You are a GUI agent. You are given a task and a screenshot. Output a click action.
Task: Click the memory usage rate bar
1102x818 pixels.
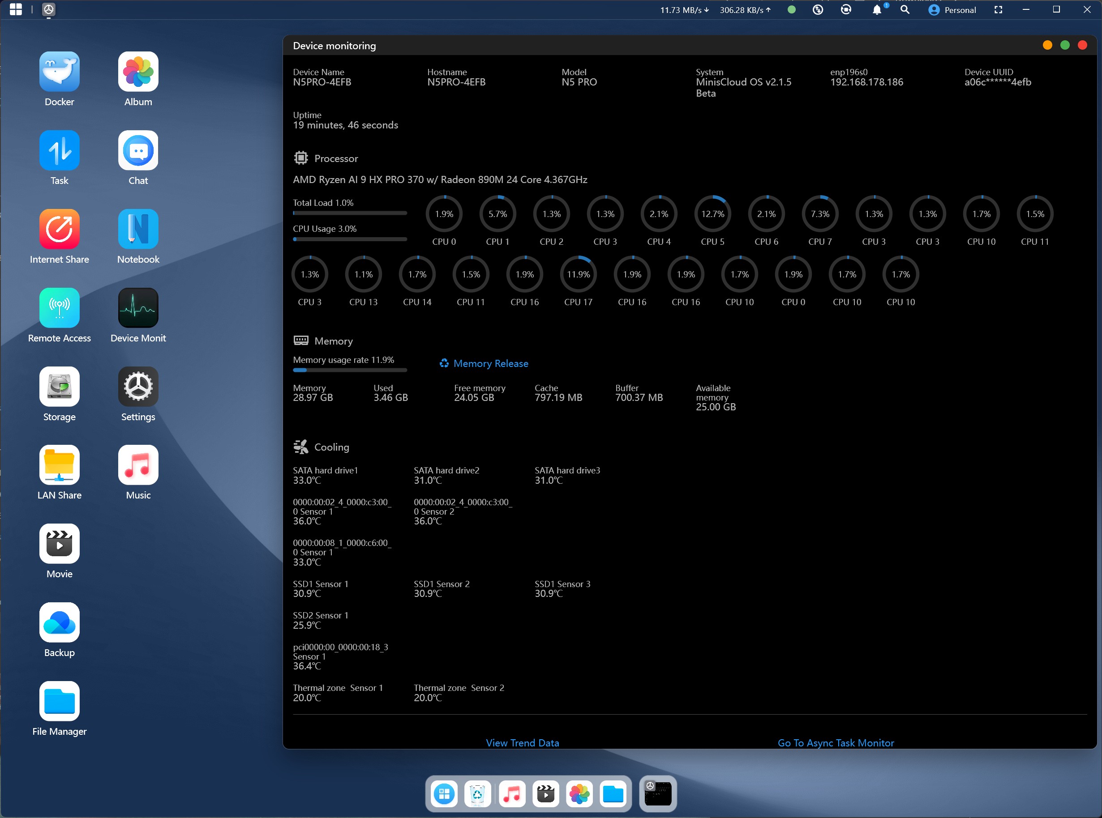click(x=350, y=370)
